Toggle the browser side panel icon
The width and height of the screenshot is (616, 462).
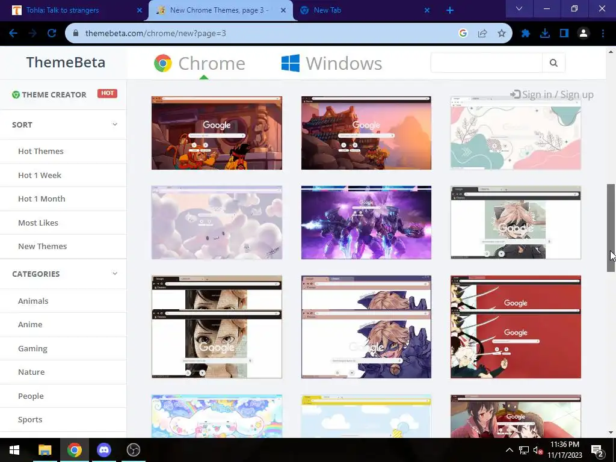pos(564,34)
